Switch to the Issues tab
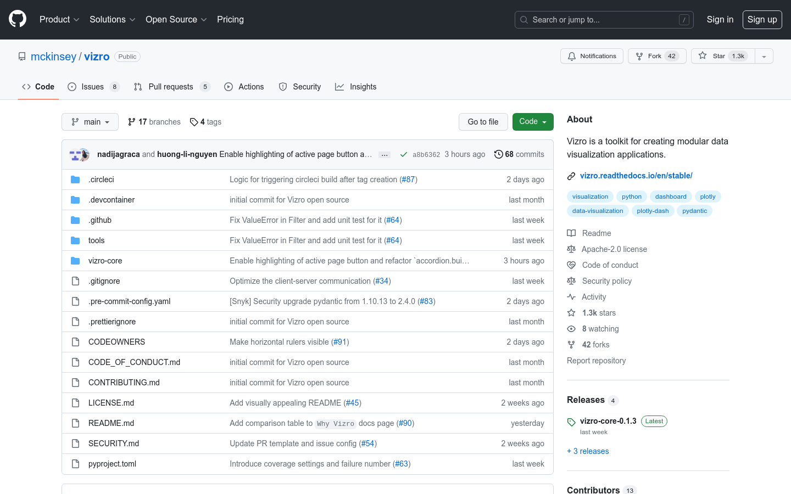Viewport: 791px width, 494px height. (x=92, y=87)
